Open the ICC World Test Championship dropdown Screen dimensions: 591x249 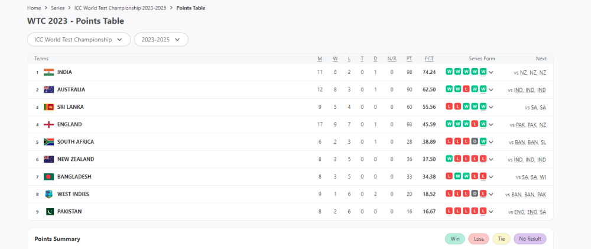tap(79, 40)
